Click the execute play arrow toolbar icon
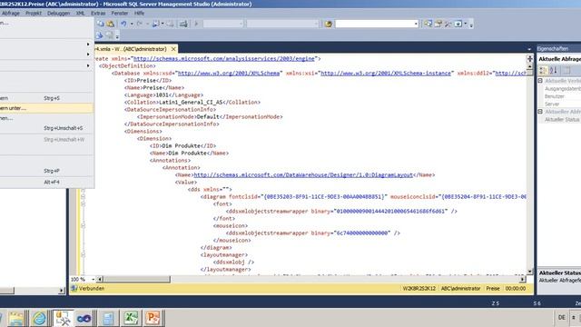Image resolution: width=581 pixels, height=327 pixels. point(196,24)
